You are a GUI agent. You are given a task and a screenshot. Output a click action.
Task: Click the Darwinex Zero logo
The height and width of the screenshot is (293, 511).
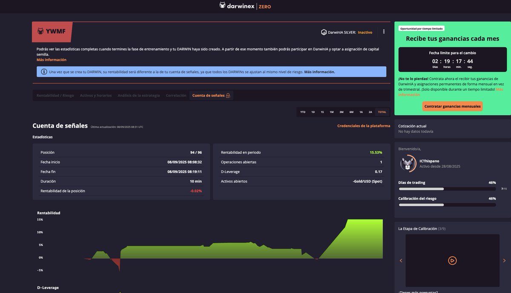pyautogui.click(x=245, y=6)
